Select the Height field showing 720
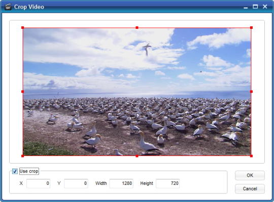 168,183
